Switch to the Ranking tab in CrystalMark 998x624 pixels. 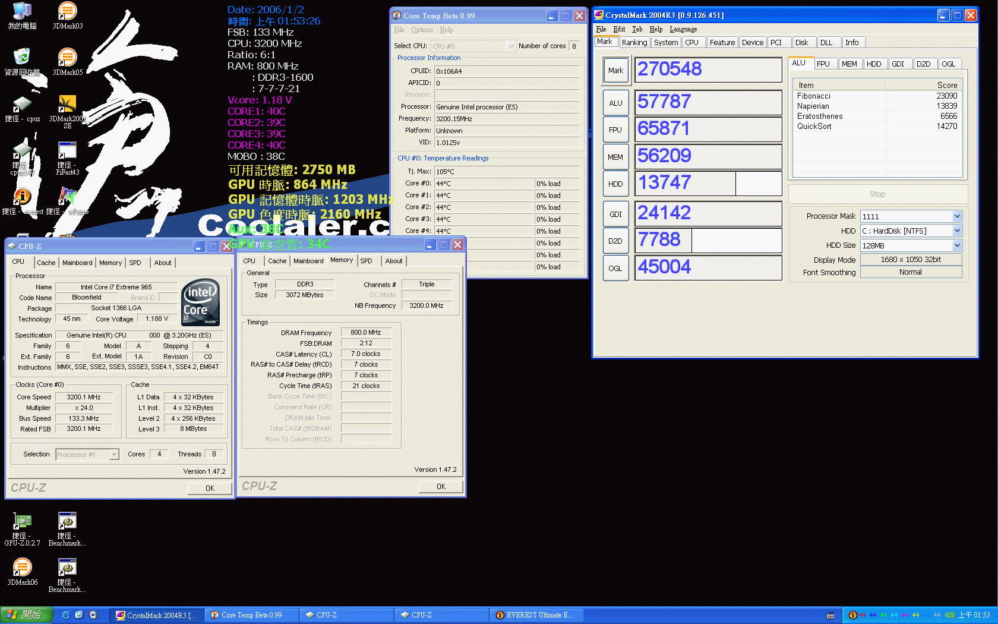pos(634,42)
